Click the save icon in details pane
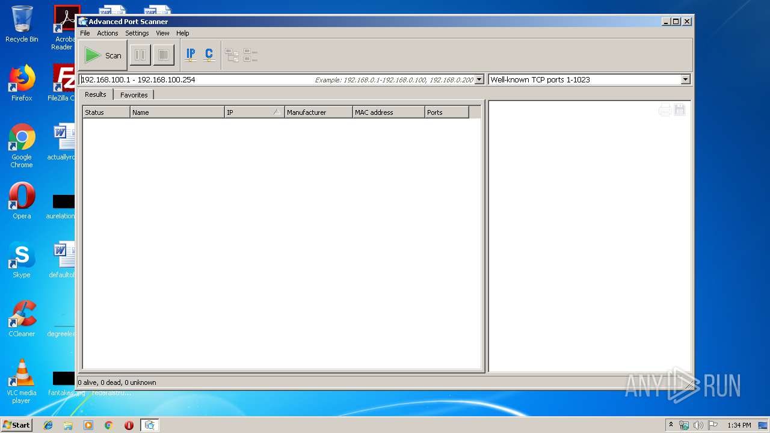The image size is (770, 433). coord(680,110)
